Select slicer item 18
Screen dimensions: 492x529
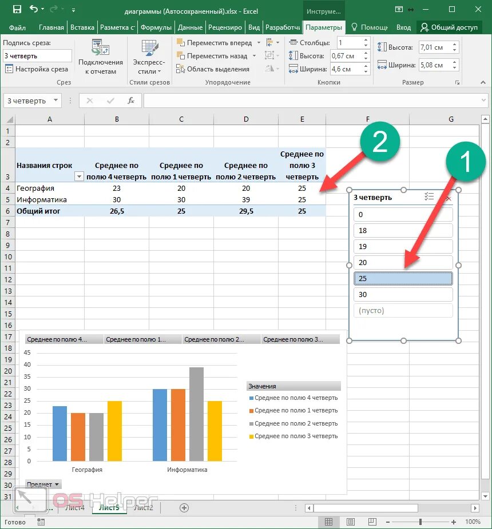pyautogui.click(x=403, y=230)
